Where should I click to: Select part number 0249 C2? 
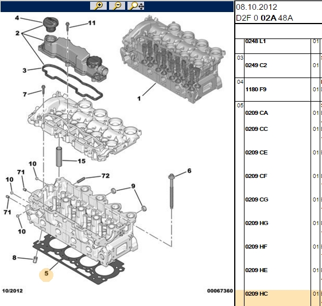tap(256, 65)
